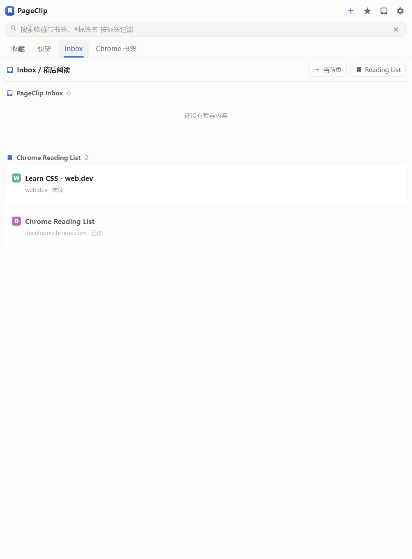This screenshot has width=412, height=559.
Task: Click the Chrome Reading List bookmark icon
Action: (10, 158)
